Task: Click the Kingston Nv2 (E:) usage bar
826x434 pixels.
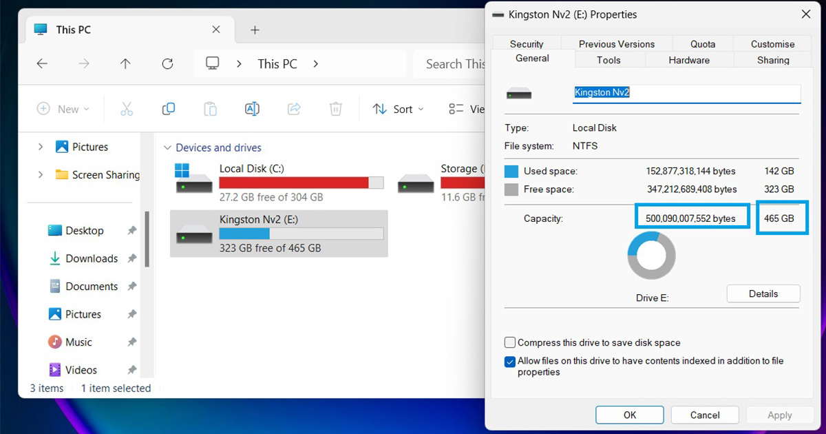Action: (x=301, y=234)
